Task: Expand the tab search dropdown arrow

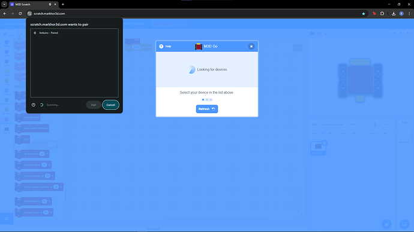Action: coord(4,4)
